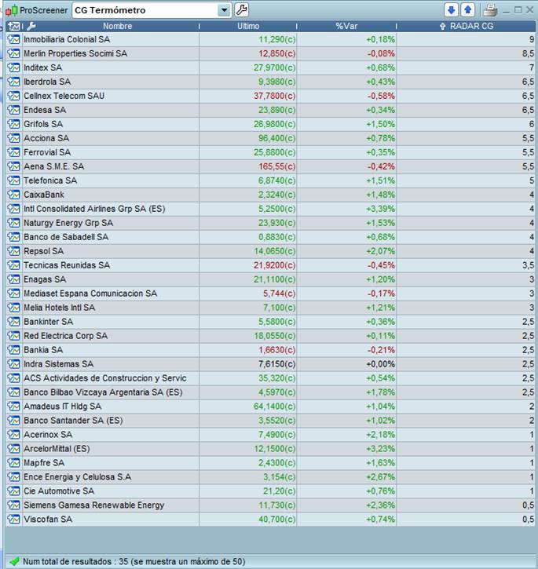Click the blue down-arrow button in title bar

[451, 9]
